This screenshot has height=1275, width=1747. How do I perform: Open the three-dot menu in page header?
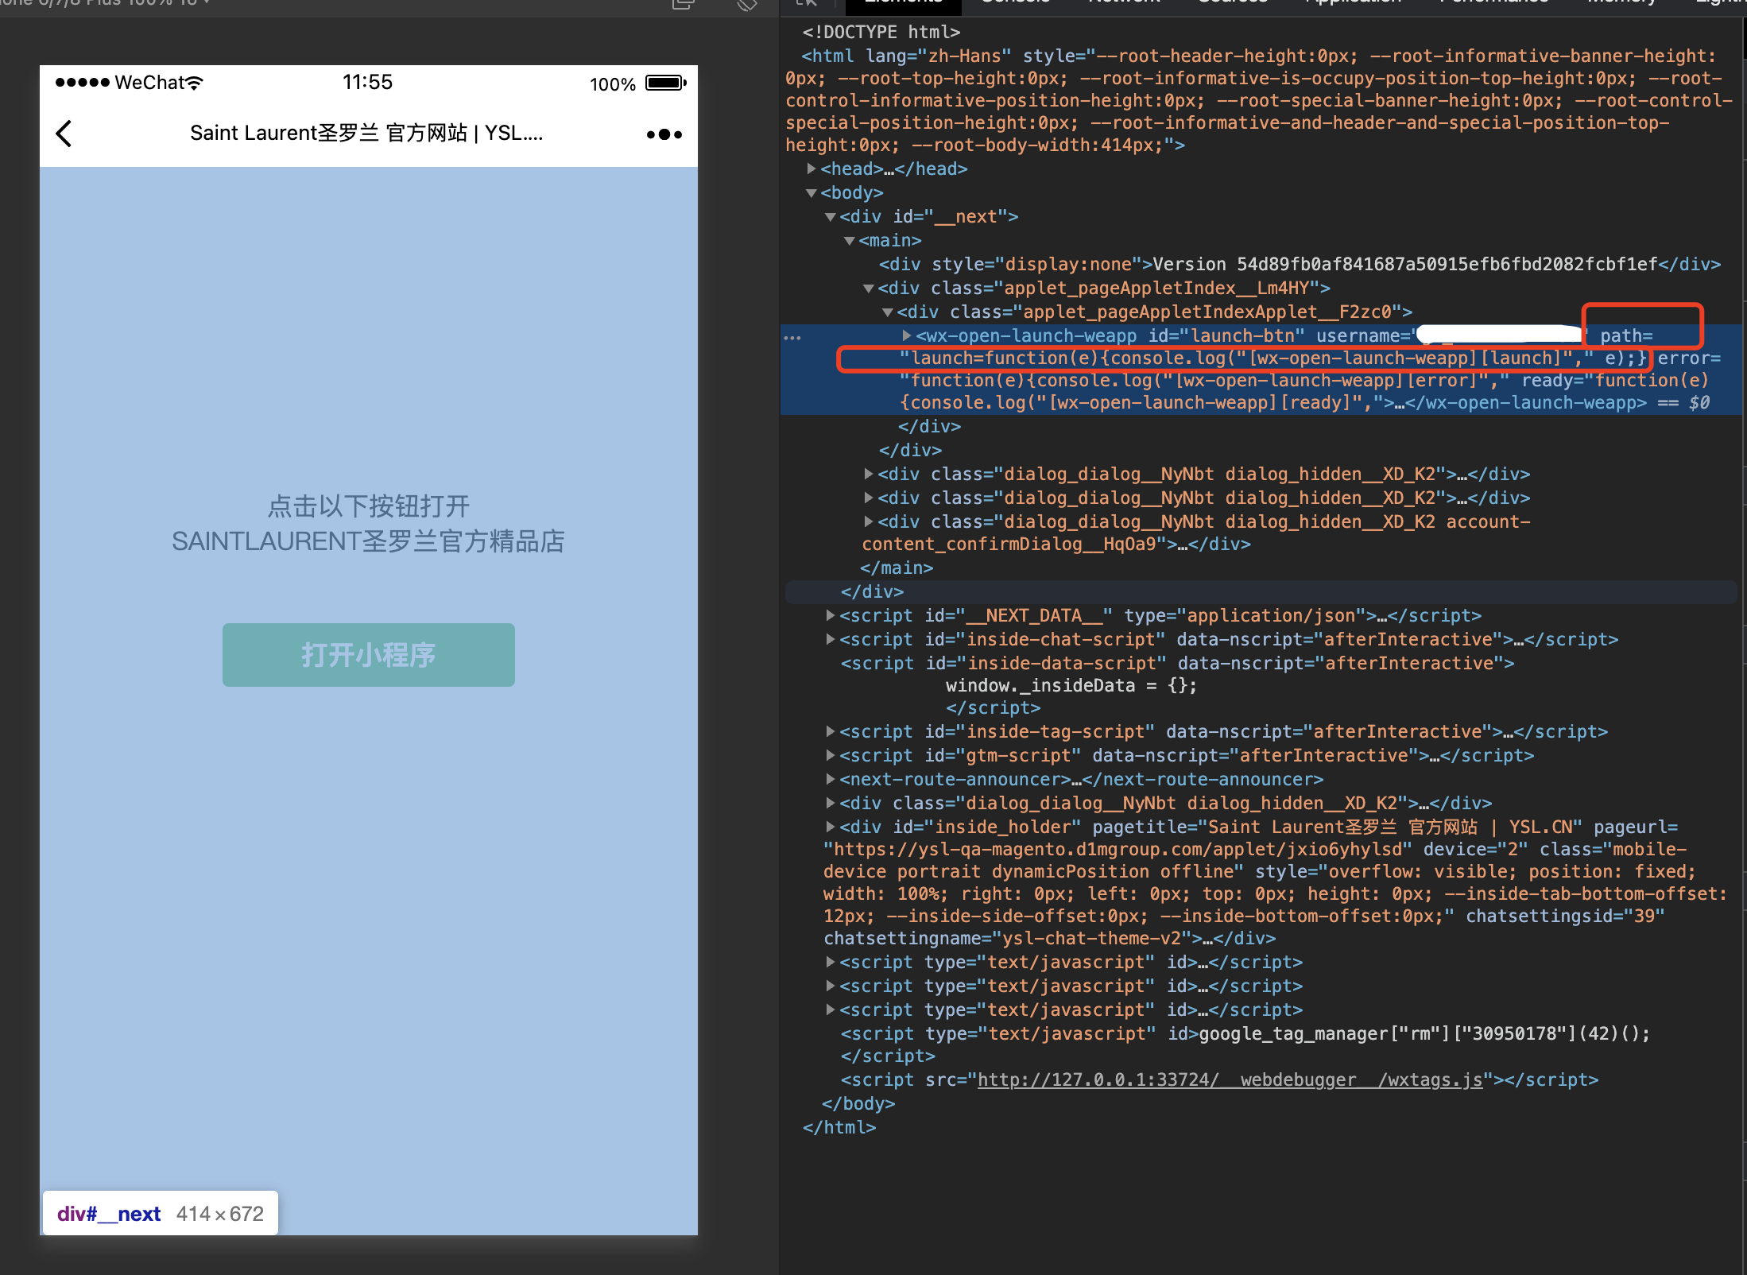tap(664, 134)
